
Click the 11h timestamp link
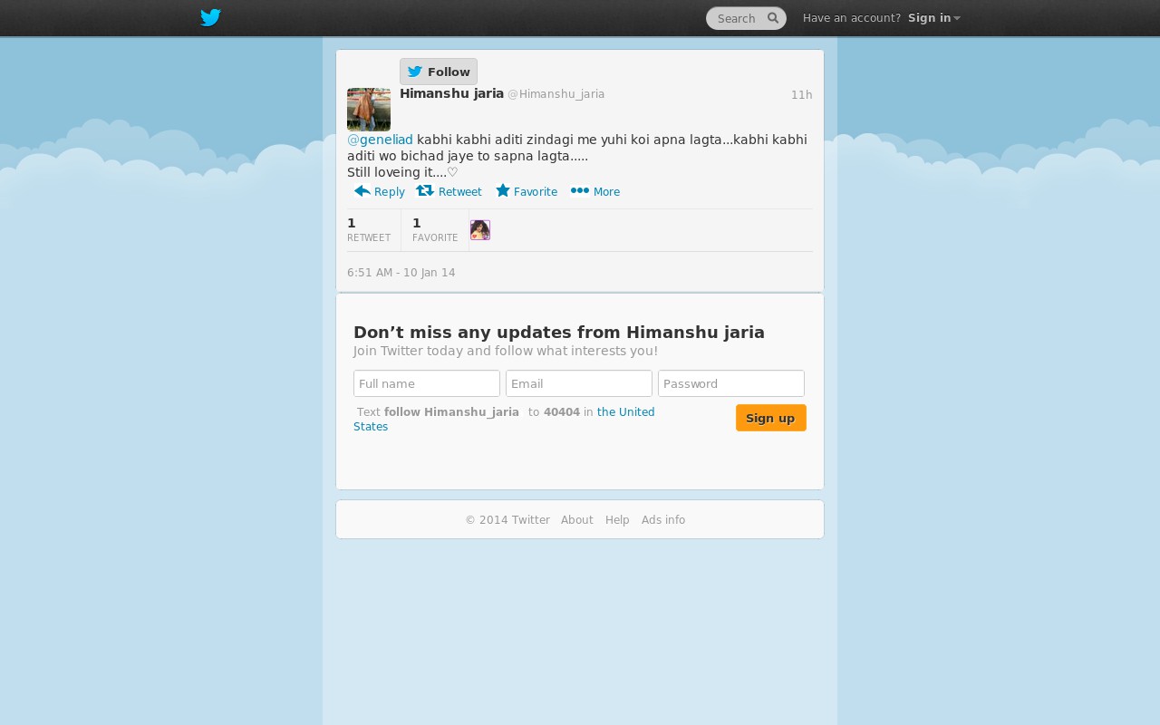(801, 95)
